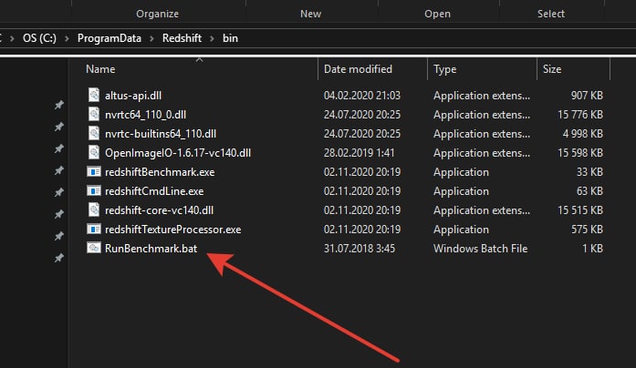Go to ProgramData in the address bar
636x368 pixels.
109,38
